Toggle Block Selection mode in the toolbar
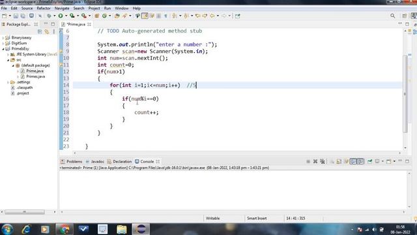The image size is (417, 235). tap(159, 16)
